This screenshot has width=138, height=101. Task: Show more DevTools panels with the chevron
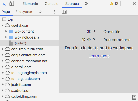click(x=86, y=4)
